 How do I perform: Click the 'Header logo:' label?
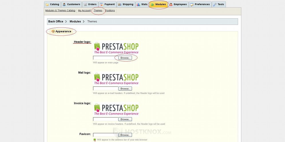(x=82, y=42)
